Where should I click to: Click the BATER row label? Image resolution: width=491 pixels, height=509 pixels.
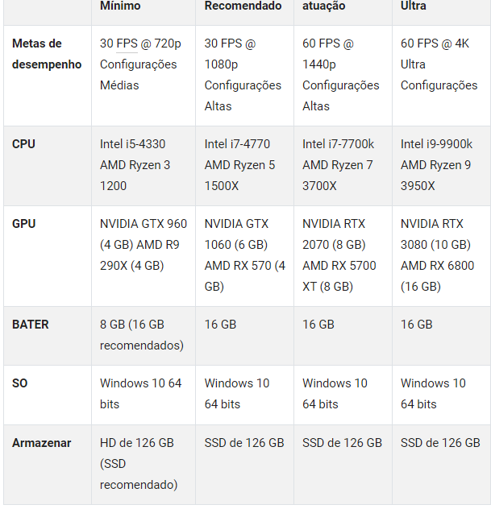point(31,325)
